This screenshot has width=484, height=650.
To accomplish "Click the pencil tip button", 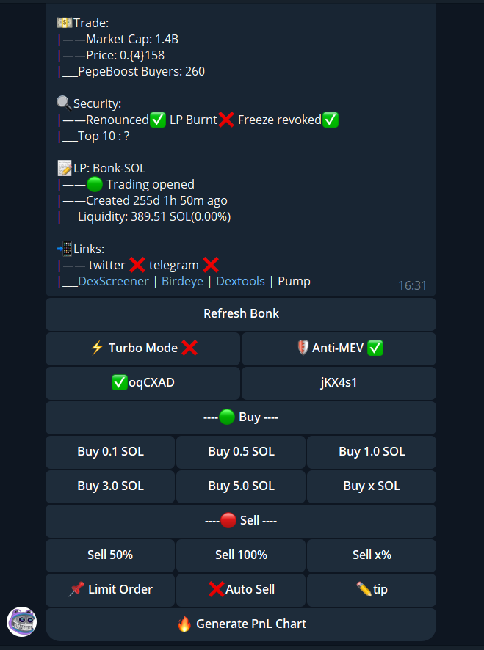I will click(372, 590).
